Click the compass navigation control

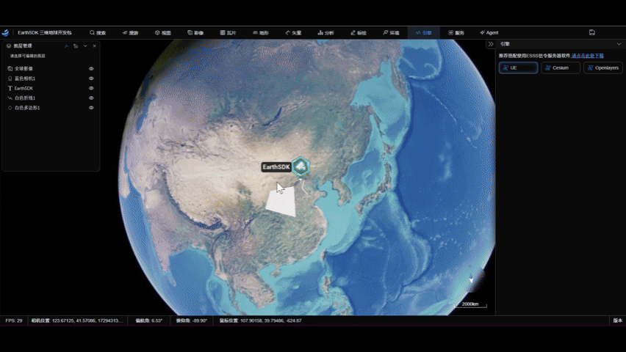pyautogui.click(x=475, y=280)
